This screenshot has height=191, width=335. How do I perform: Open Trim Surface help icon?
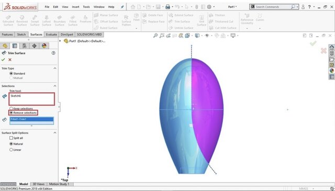point(53,53)
